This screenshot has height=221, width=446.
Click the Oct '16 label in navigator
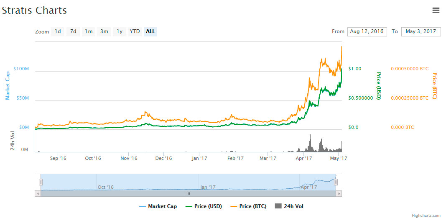[105, 187]
